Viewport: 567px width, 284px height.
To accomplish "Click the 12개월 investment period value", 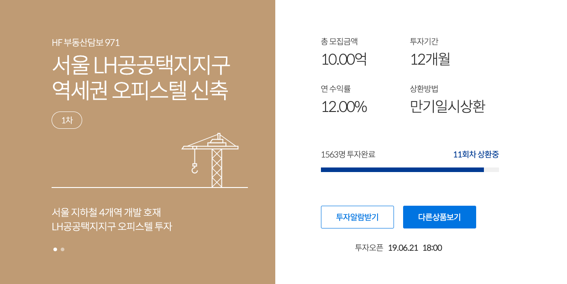I will point(430,59).
